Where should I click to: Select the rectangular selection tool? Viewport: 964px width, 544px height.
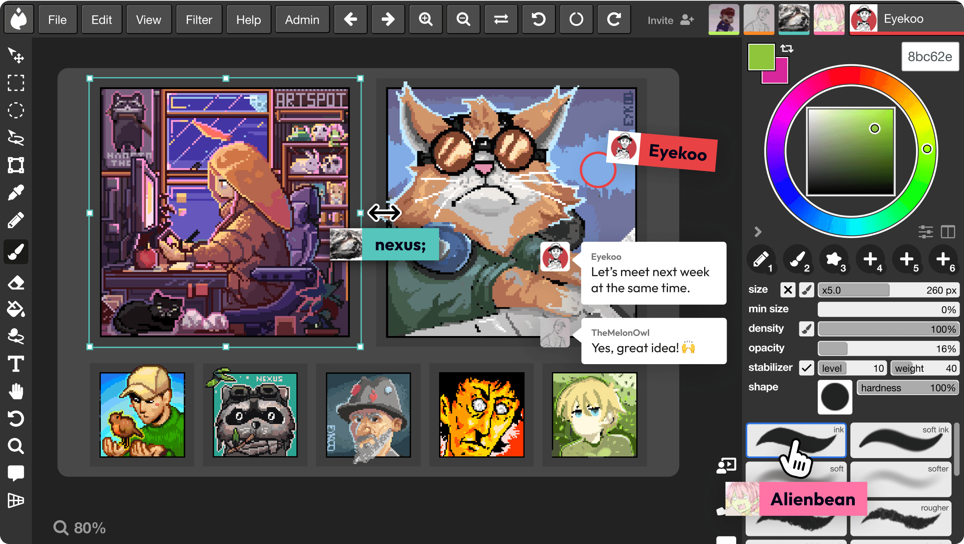[16, 83]
